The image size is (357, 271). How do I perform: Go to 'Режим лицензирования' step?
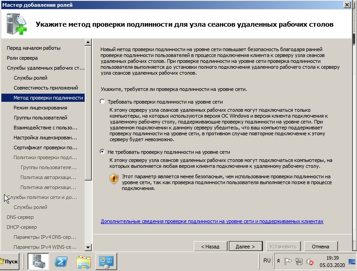[40, 108]
